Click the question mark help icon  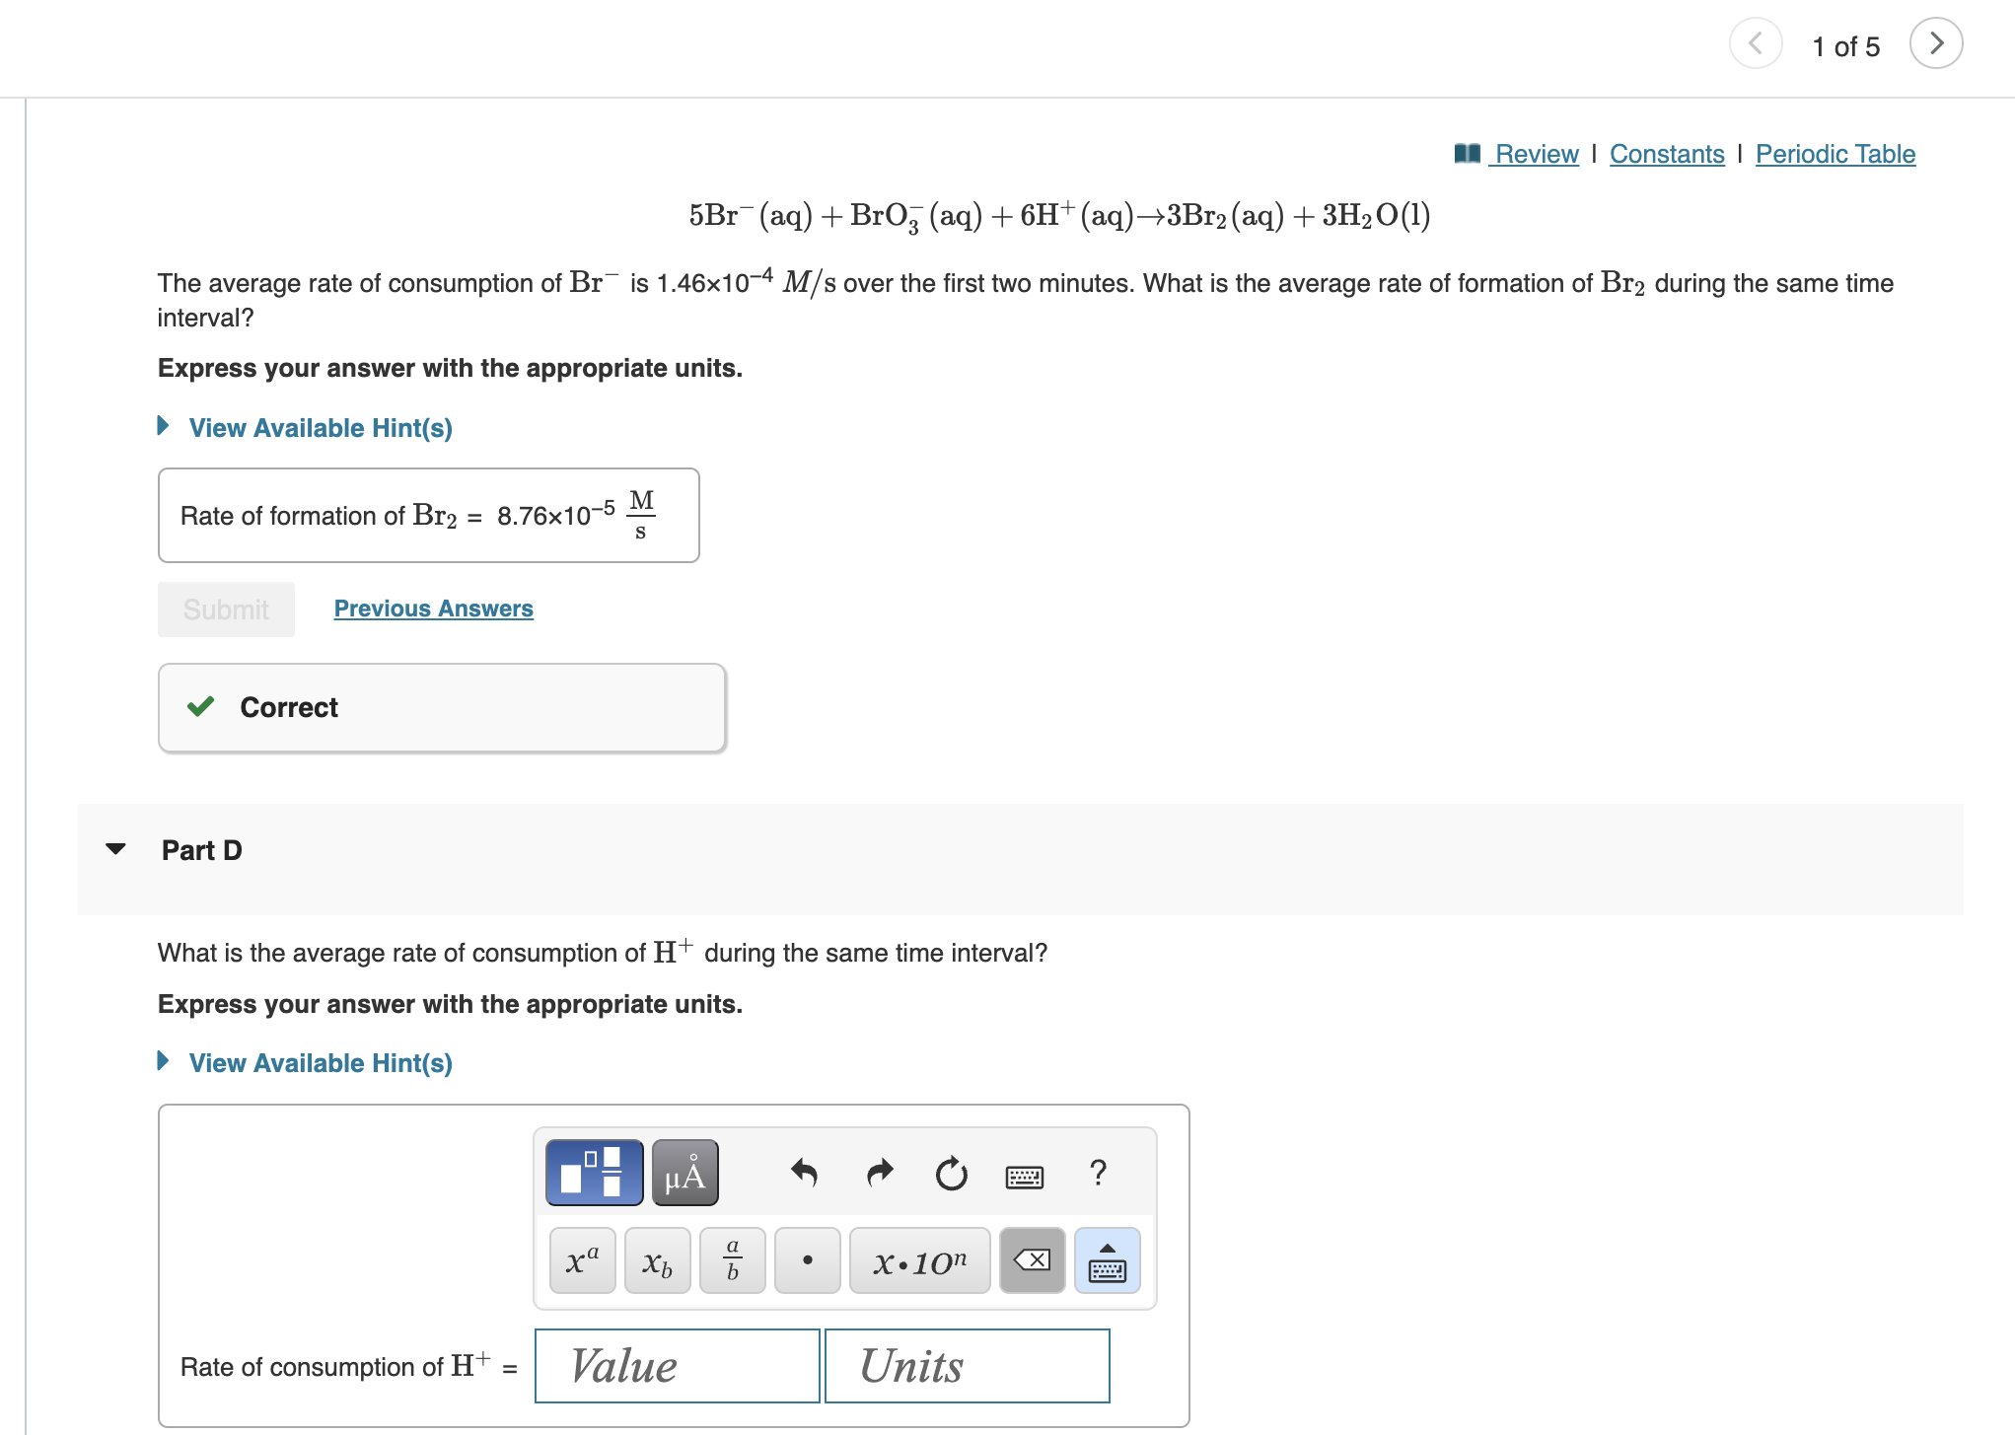[1098, 1173]
